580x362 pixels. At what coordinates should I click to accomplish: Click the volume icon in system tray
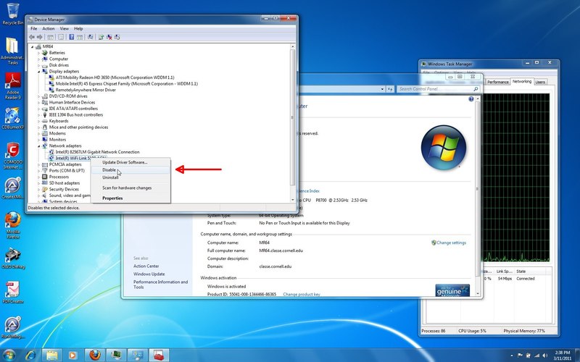point(544,355)
